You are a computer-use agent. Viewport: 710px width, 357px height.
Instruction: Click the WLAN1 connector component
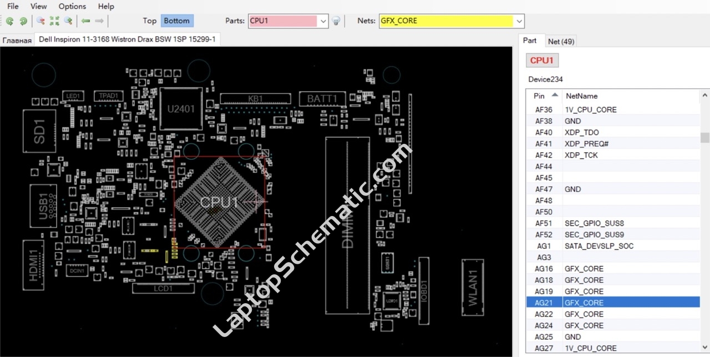pyautogui.click(x=472, y=288)
